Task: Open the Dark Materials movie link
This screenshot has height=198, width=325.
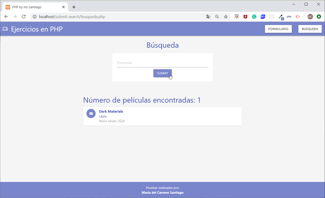Action: click(111, 111)
